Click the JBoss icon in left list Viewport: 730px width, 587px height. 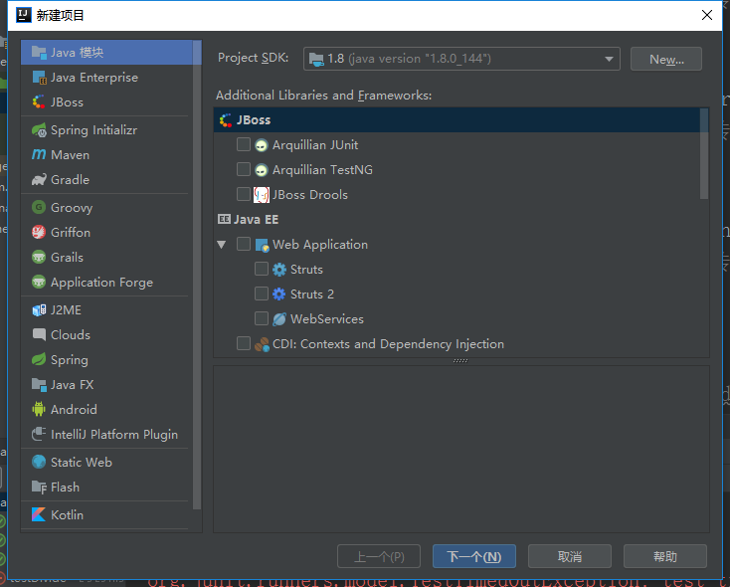[39, 102]
